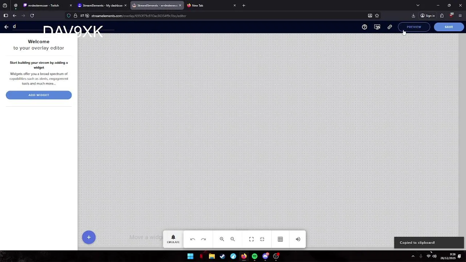Click the browser address bar URL

[139, 16]
